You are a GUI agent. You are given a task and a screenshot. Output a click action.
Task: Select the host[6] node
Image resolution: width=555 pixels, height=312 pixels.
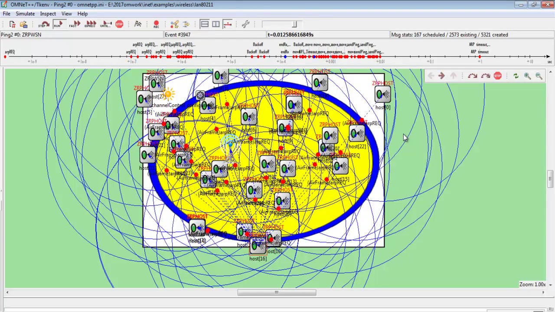coord(249,117)
